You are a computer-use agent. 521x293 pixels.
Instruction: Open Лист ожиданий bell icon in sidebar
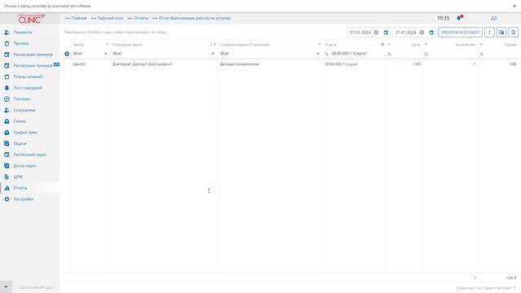[x=7, y=88]
